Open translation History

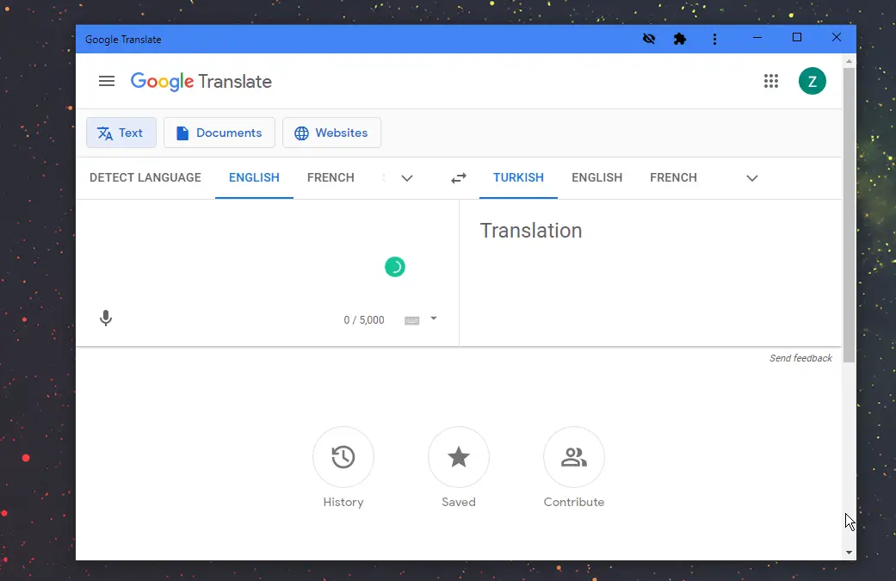pos(343,457)
